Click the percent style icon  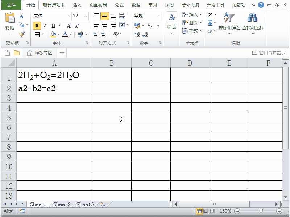point(149,26)
